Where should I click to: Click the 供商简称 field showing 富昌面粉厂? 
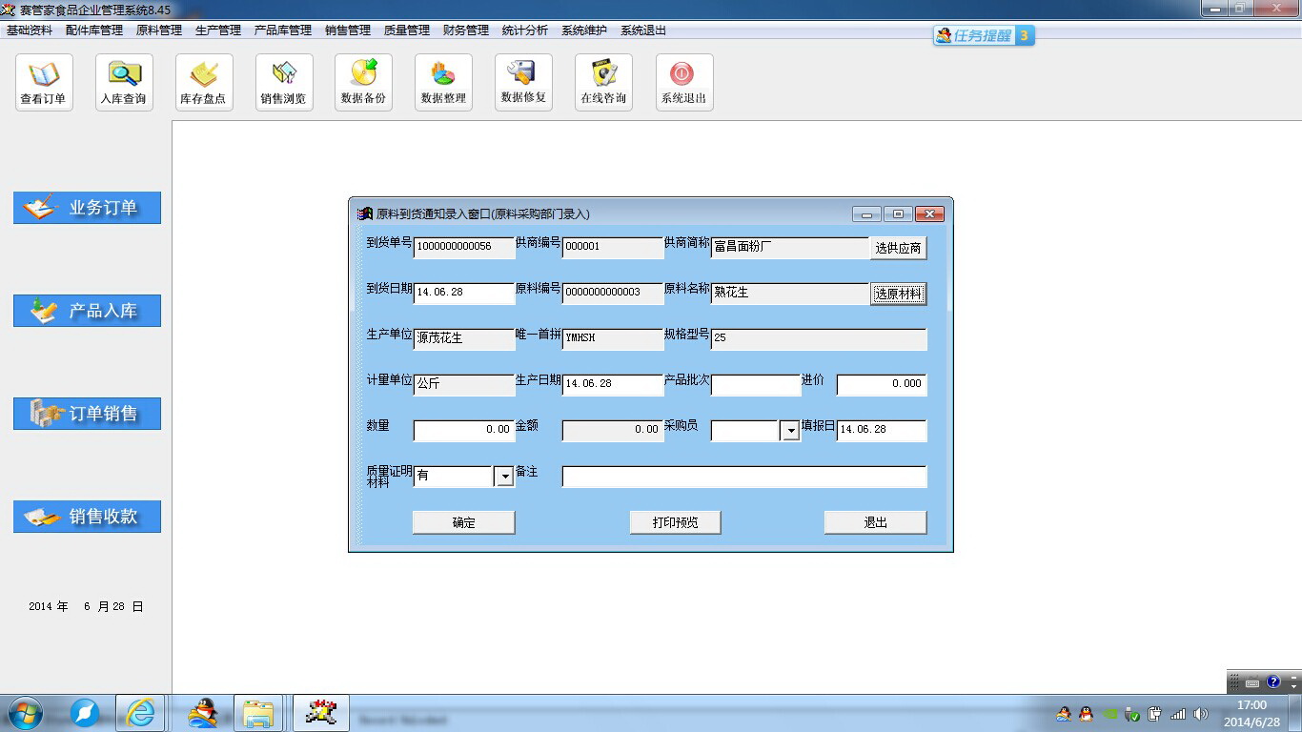pyautogui.click(x=790, y=247)
